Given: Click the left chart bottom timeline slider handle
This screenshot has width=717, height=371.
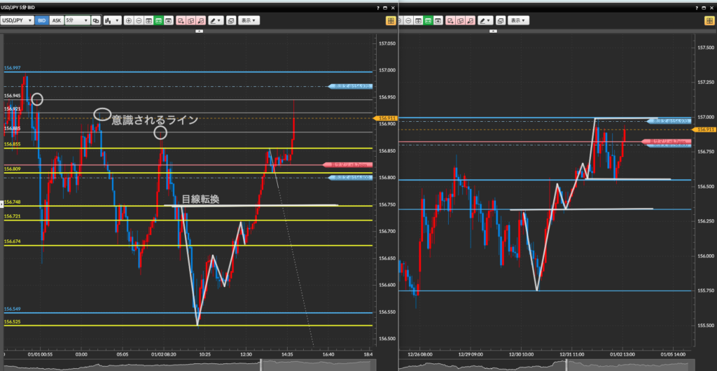Looking at the screenshot, I should point(261,364).
